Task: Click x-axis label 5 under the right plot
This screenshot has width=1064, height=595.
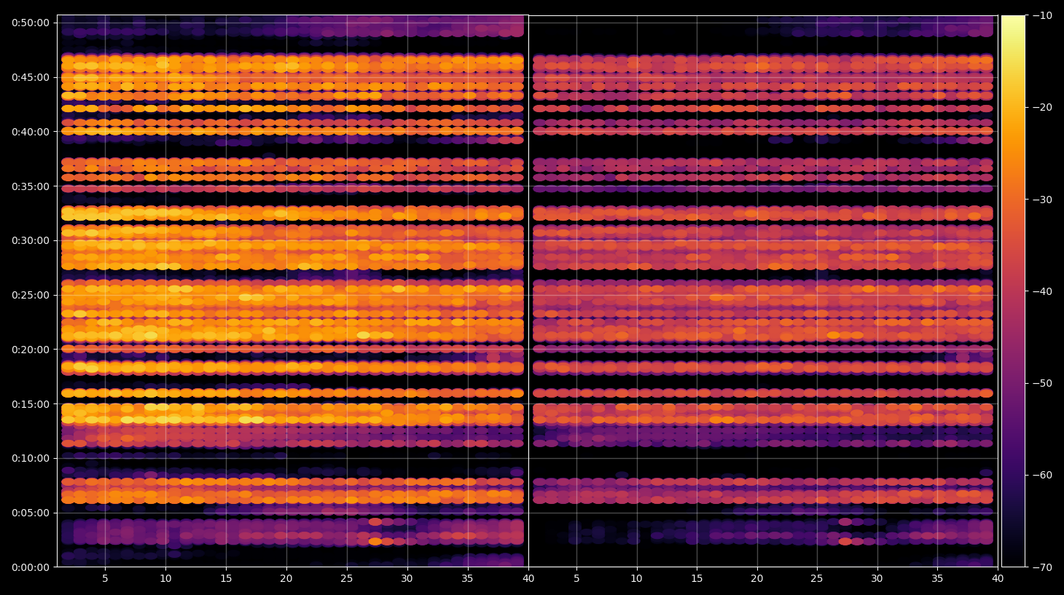Action: (x=576, y=579)
